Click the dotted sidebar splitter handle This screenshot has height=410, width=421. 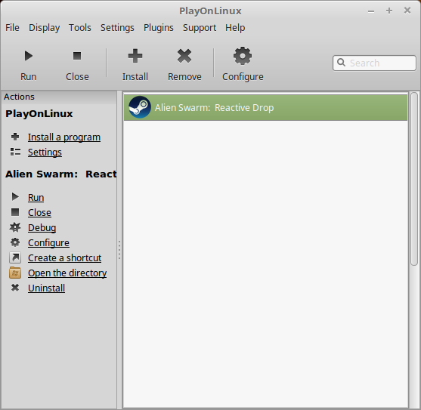(x=119, y=250)
